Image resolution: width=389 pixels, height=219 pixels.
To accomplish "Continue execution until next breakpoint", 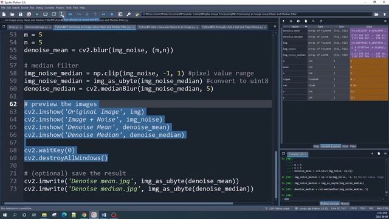I will coord(104,15).
